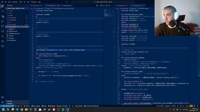Click the Windows Start button on taskbar
Image resolution: width=200 pixels, height=112 pixels.
coord(3,110)
